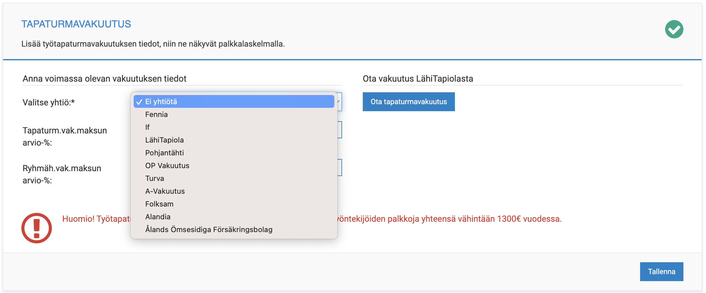Choose A-Vakuutus in the list
The height and width of the screenshot is (293, 706).
point(165,191)
